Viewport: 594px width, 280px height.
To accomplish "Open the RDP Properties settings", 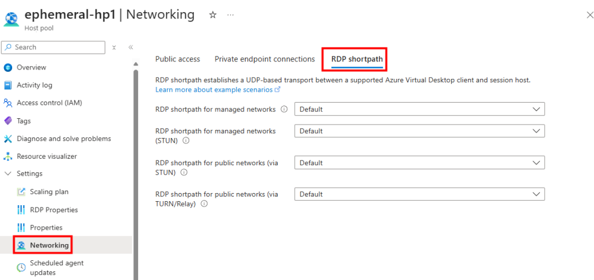I will 54,210.
